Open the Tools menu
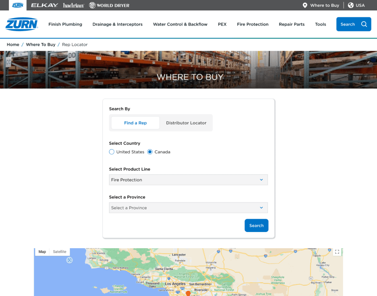 pos(320,24)
